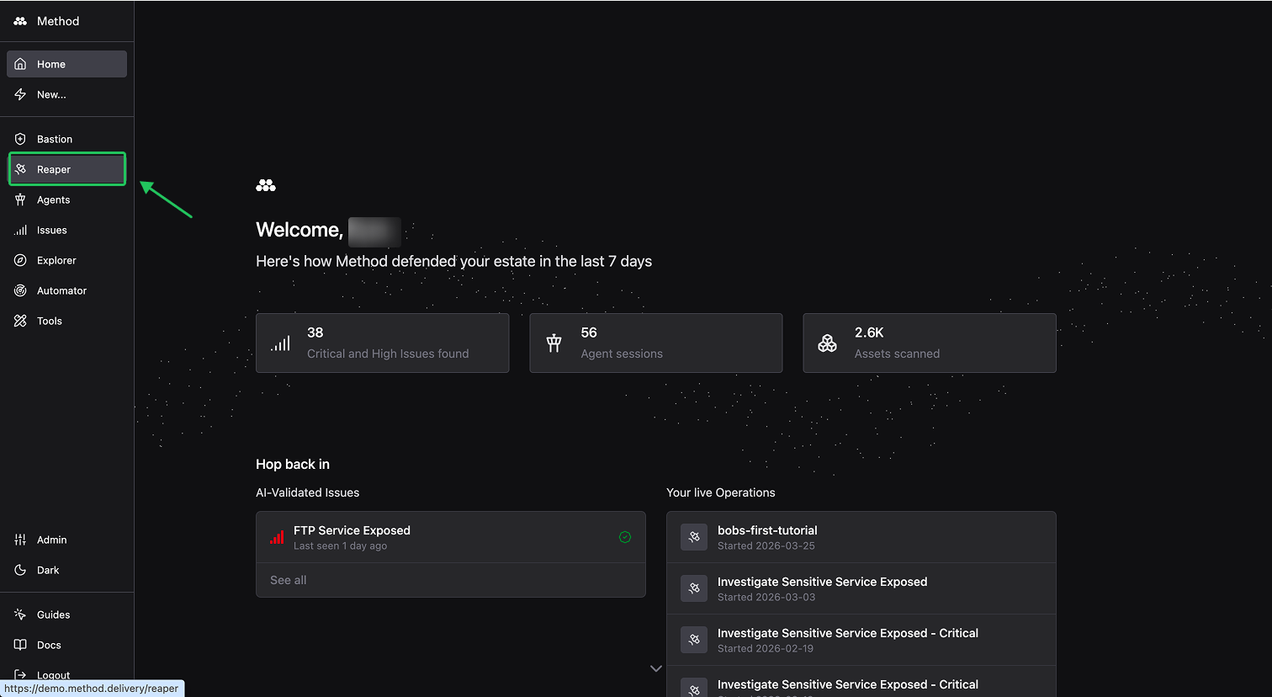Image resolution: width=1272 pixels, height=697 pixels.
Task: Click the Tools icon in sidebar
Action: [x=21, y=321]
